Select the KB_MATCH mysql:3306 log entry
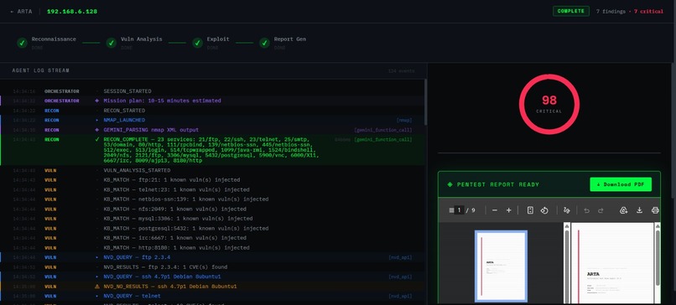This screenshot has height=305, width=676. click(212, 219)
